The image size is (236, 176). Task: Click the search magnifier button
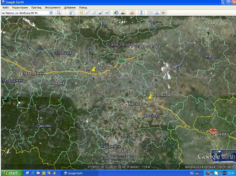point(59,13)
